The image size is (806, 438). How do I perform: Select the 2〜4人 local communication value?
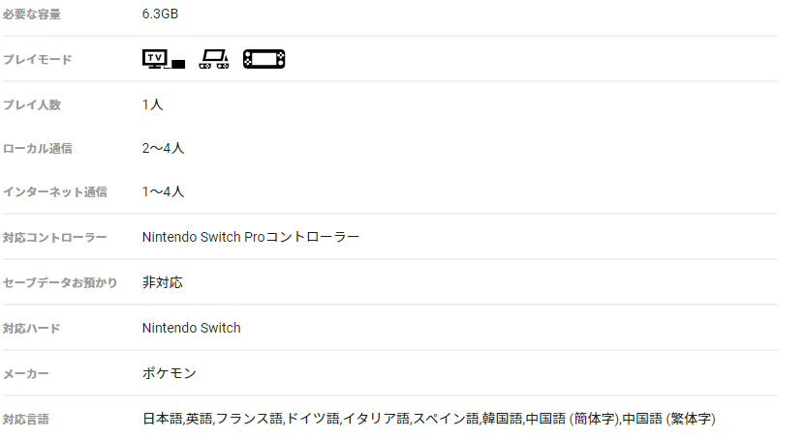pyautogui.click(x=163, y=148)
